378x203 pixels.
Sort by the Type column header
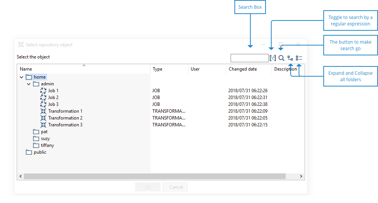coord(169,69)
